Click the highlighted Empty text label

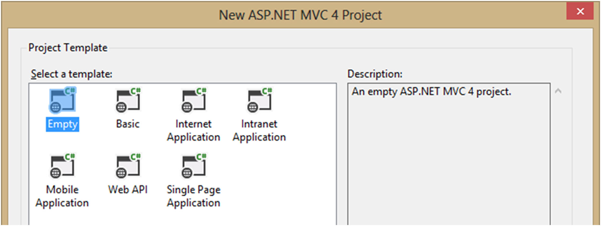(63, 124)
